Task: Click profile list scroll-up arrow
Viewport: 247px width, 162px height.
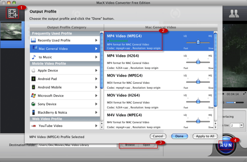Action: tap(215, 123)
